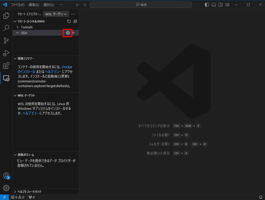Toggle the bottom panel layout button
This screenshot has width=265, height=200.
pyautogui.click(x=214, y=5)
